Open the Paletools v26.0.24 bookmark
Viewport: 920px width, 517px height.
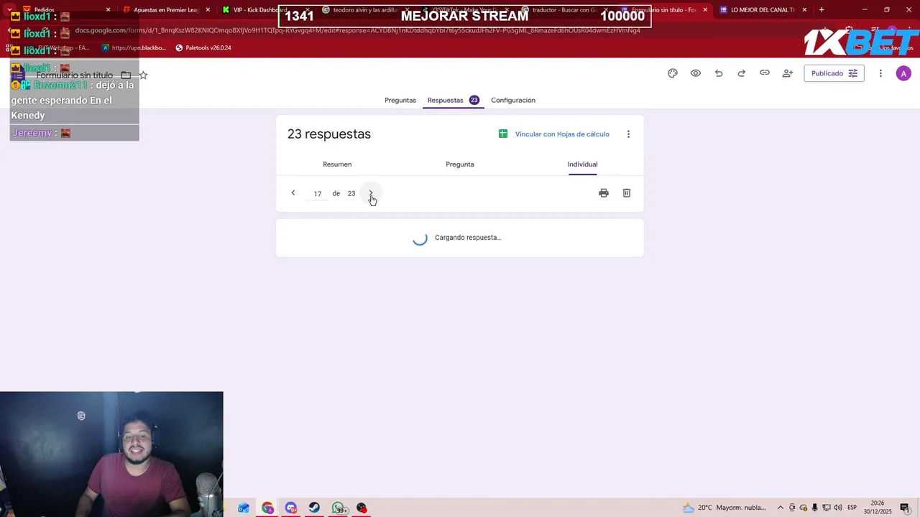[203, 48]
